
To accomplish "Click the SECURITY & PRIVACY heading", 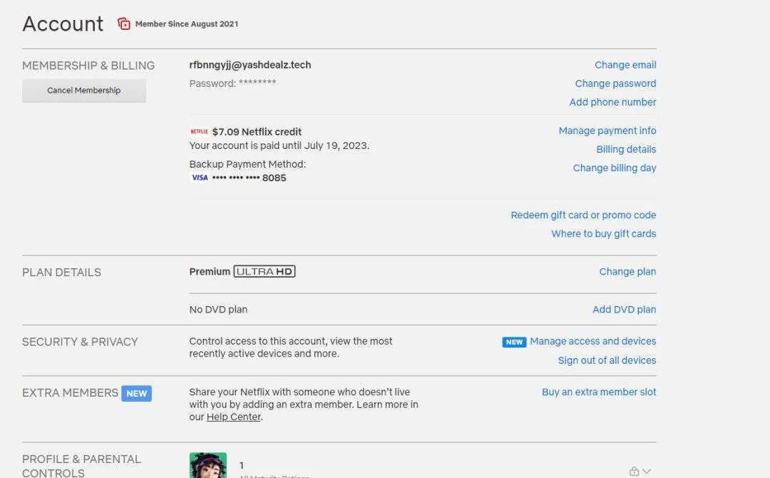I will click(80, 342).
